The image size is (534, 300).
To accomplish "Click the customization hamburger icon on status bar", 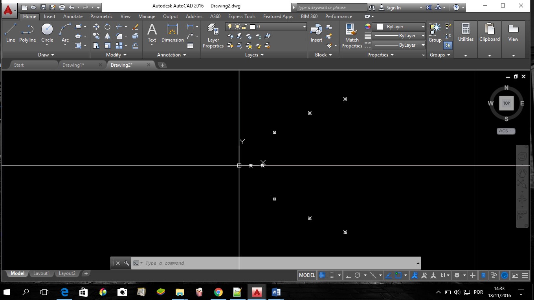I will point(525,275).
